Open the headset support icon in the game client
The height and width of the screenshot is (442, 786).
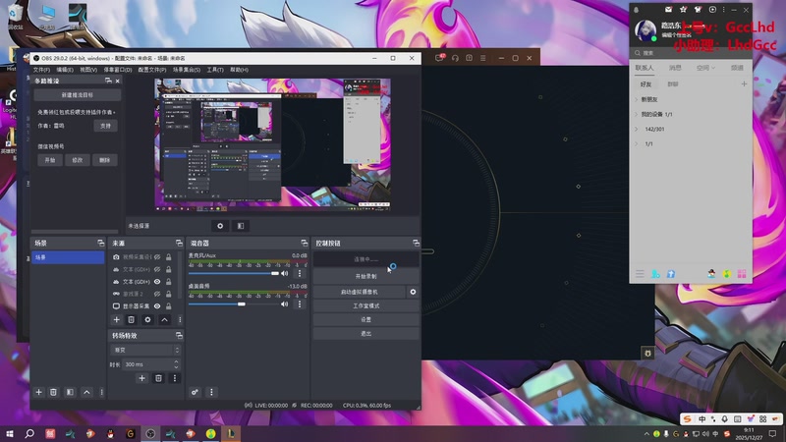[x=455, y=58]
